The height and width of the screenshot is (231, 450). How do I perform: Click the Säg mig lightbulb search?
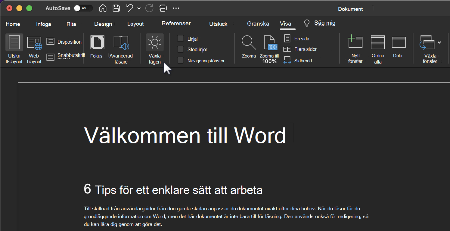320,23
